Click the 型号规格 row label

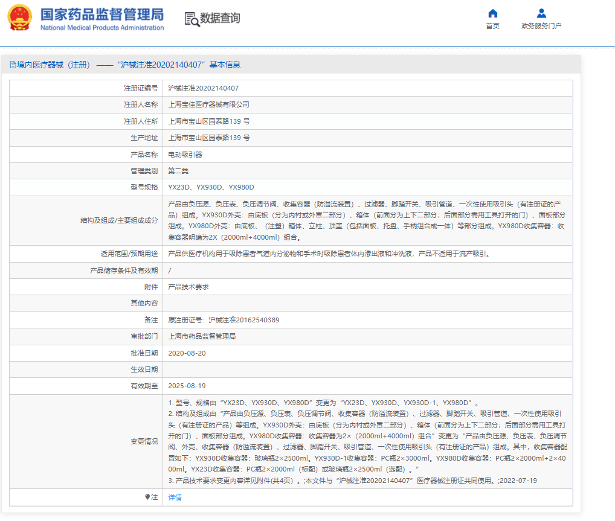144,187
